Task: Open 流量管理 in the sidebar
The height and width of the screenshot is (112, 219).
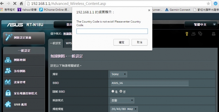Action: click(x=24, y=82)
